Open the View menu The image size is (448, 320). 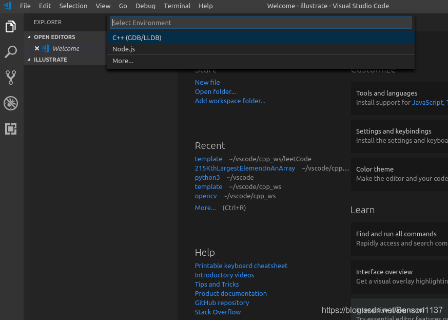[103, 6]
